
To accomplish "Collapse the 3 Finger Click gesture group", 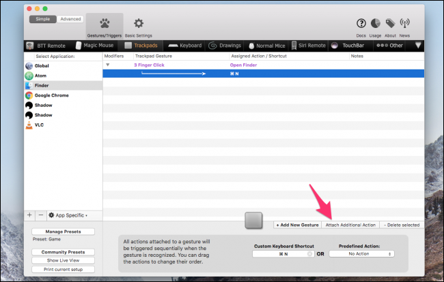I will click(x=107, y=65).
